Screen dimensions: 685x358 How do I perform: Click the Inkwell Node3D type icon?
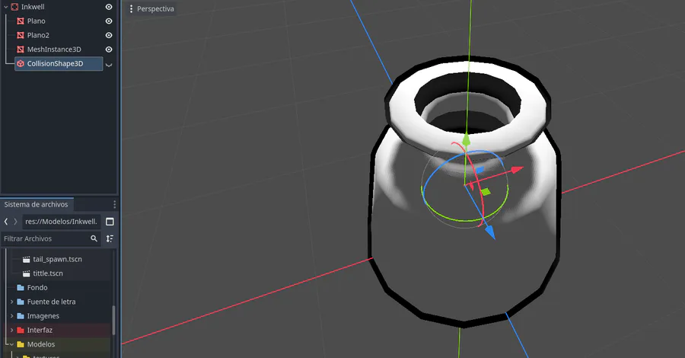pyautogui.click(x=14, y=7)
